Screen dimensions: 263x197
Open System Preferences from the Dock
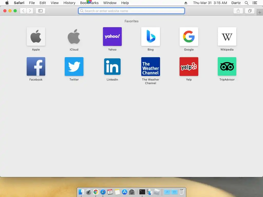tap(132, 192)
